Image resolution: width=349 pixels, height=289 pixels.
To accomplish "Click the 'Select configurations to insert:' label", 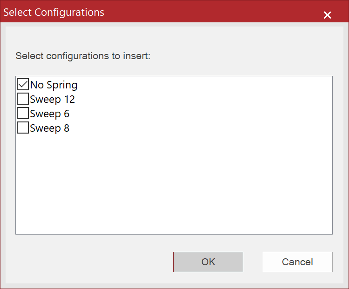I will tap(83, 56).
